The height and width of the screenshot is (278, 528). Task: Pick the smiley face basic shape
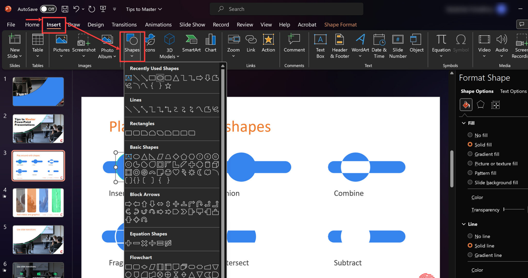pos(168,172)
